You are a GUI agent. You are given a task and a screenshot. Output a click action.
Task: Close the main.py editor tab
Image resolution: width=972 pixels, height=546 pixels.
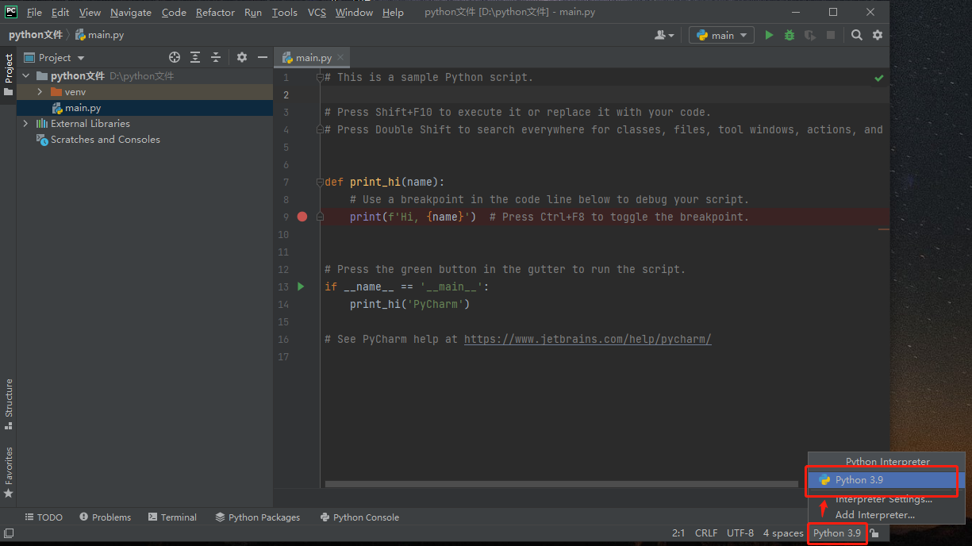[340, 57]
